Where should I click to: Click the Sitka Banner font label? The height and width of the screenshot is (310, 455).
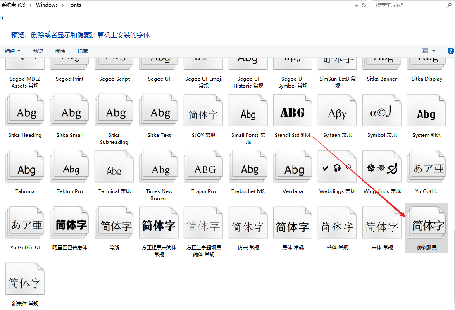(x=382, y=79)
